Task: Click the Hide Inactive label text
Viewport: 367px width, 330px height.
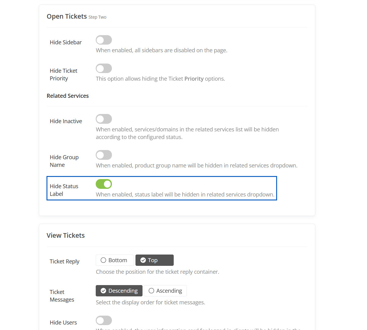Action: pos(66,121)
